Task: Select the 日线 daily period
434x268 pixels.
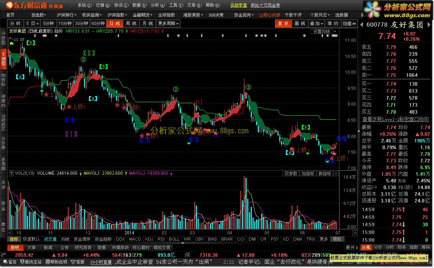Action: 115,24
